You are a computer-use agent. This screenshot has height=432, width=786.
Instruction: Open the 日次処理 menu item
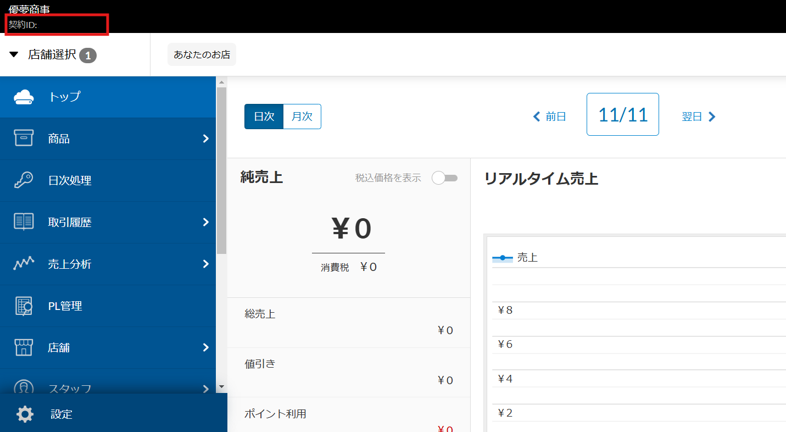click(108, 180)
